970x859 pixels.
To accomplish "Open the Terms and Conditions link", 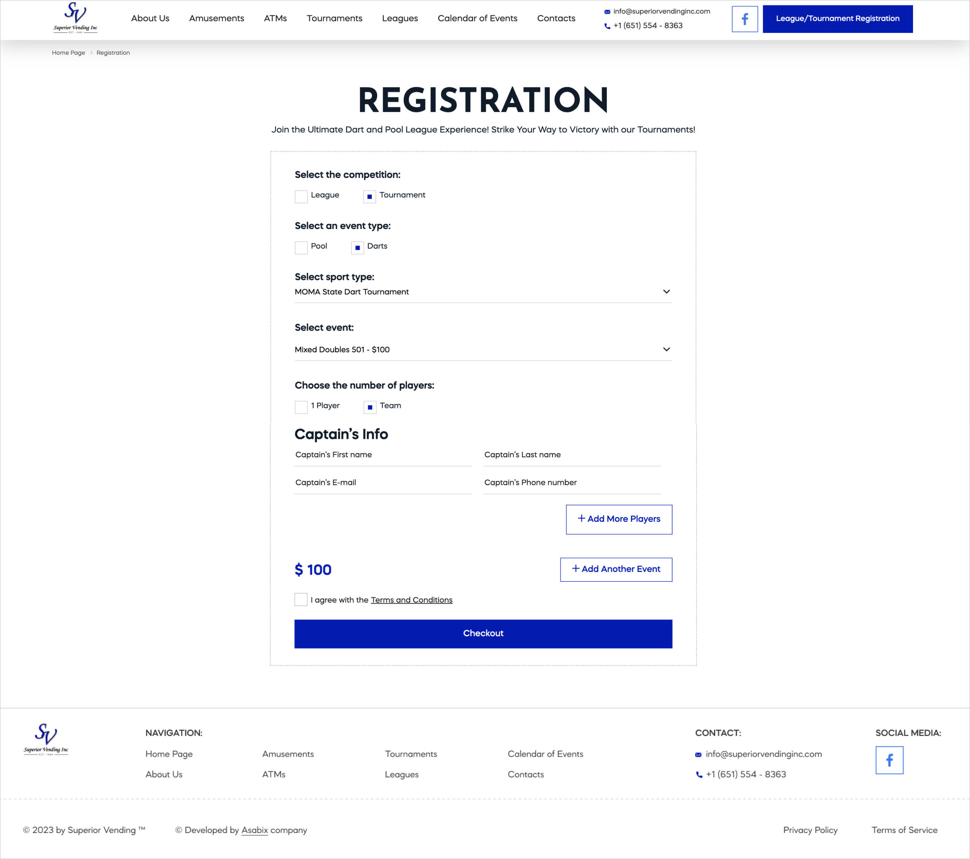I will 411,600.
